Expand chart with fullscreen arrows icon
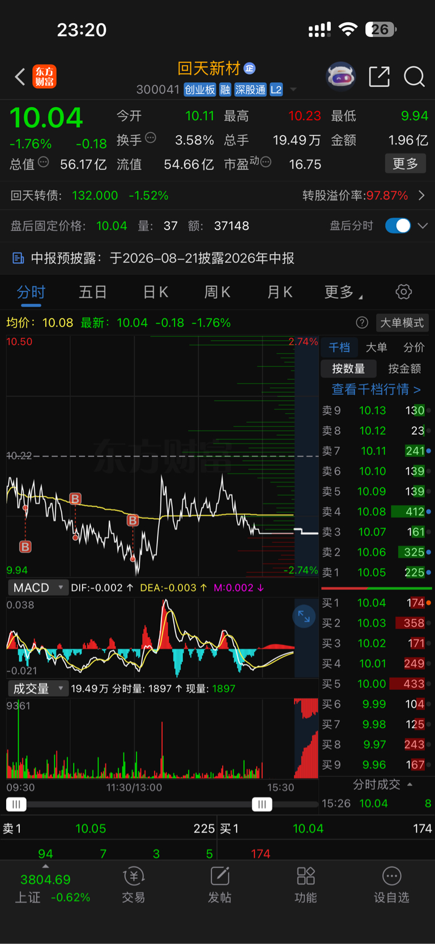 pos(304,616)
